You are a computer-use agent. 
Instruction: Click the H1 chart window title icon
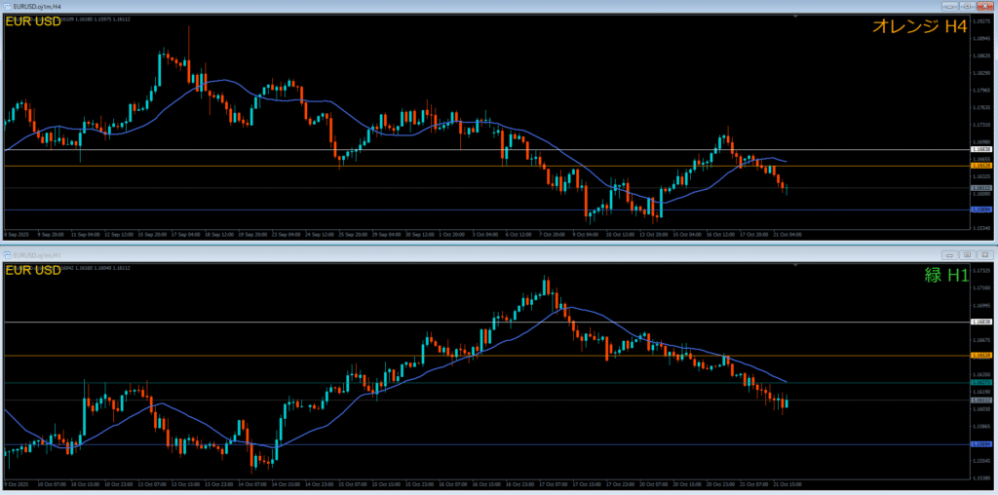pos(7,254)
